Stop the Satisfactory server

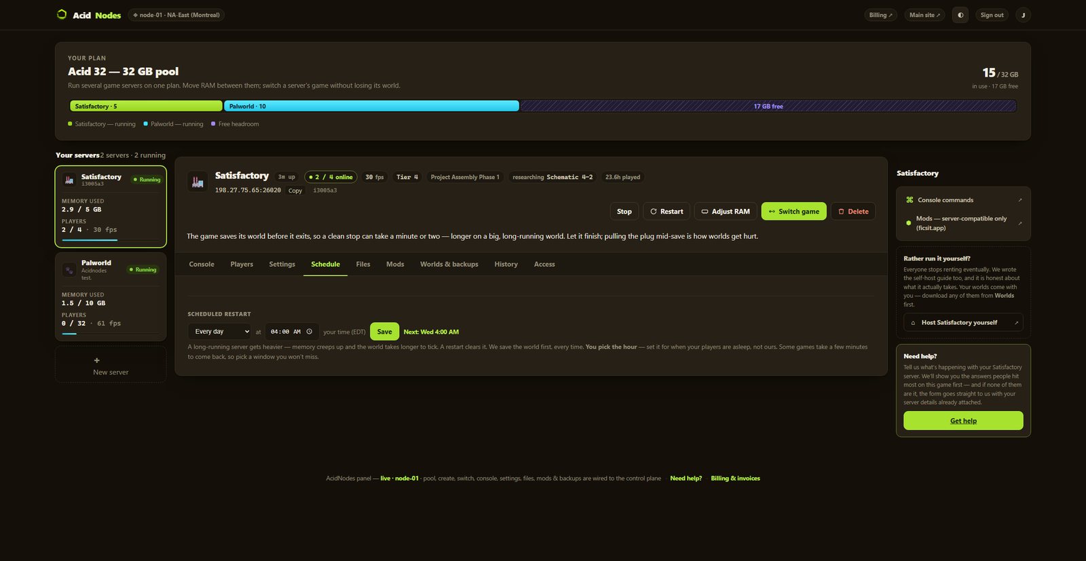[x=624, y=212]
